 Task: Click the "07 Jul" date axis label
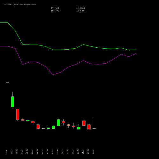pos(12,152)
